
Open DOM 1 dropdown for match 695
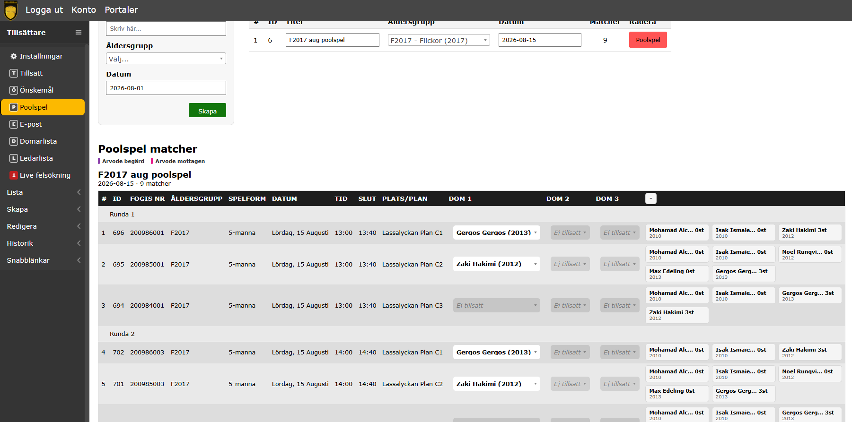(x=496, y=264)
